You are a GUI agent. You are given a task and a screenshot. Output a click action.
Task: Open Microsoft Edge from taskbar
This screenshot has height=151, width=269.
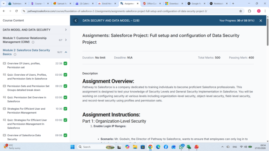click(158, 147)
